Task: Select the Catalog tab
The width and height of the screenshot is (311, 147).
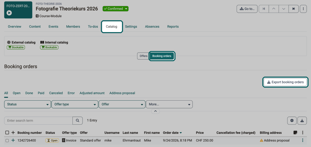Action: (x=111, y=26)
